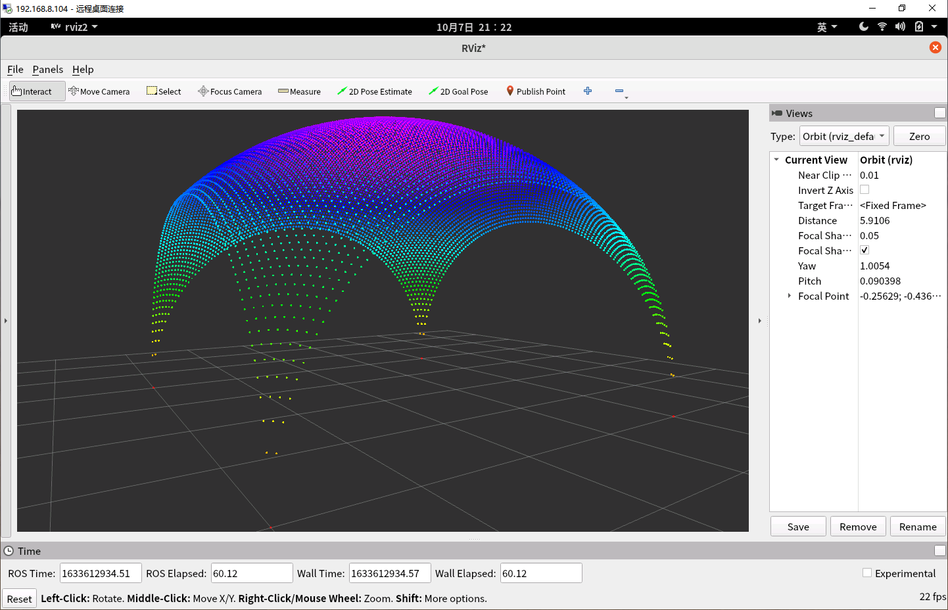Activate the Publish Point tool
This screenshot has height=610, width=948.
[536, 91]
